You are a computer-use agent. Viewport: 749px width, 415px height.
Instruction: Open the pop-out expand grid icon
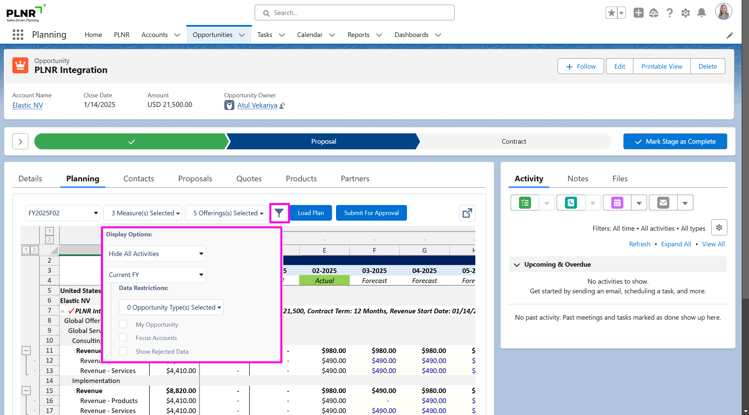point(467,213)
